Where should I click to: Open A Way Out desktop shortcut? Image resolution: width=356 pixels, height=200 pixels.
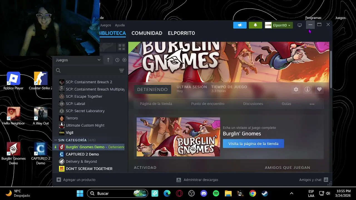point(41,116)
